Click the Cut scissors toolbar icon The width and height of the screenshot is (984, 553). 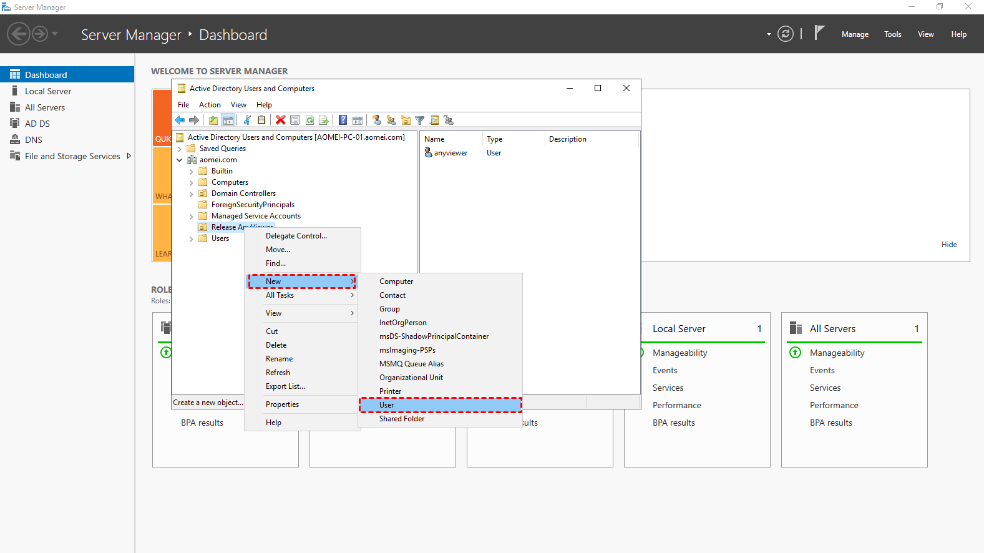(x=247, y=120)
